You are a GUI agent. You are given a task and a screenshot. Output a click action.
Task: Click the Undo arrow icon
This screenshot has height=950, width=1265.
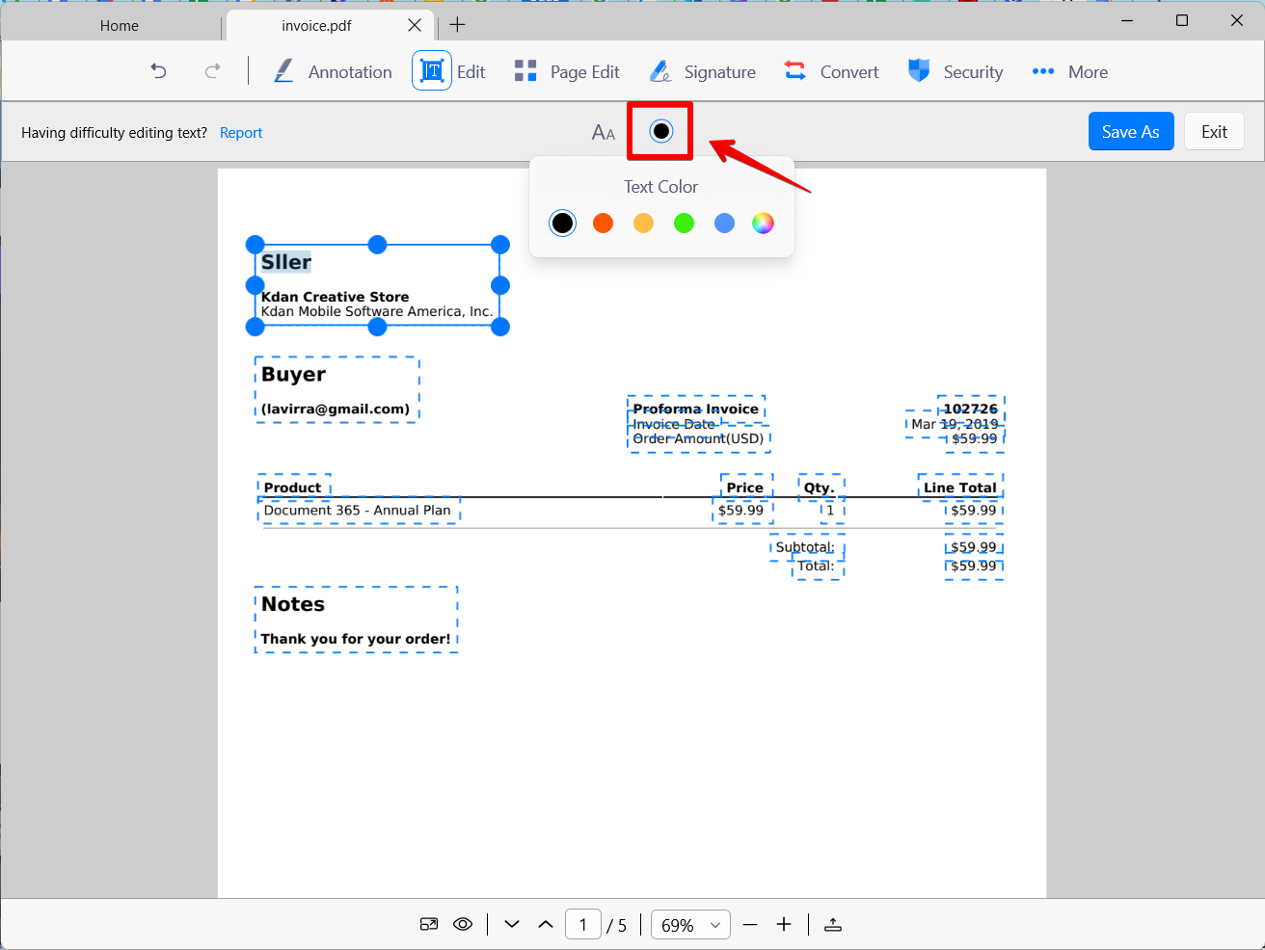point(159,71)
